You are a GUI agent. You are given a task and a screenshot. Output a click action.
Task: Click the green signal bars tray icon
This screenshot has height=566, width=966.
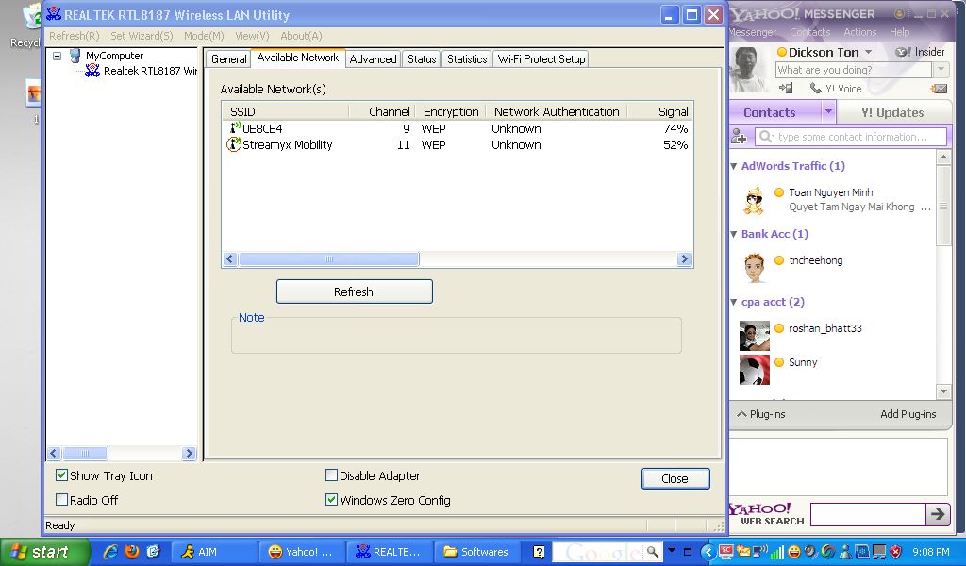click(777, 553)
